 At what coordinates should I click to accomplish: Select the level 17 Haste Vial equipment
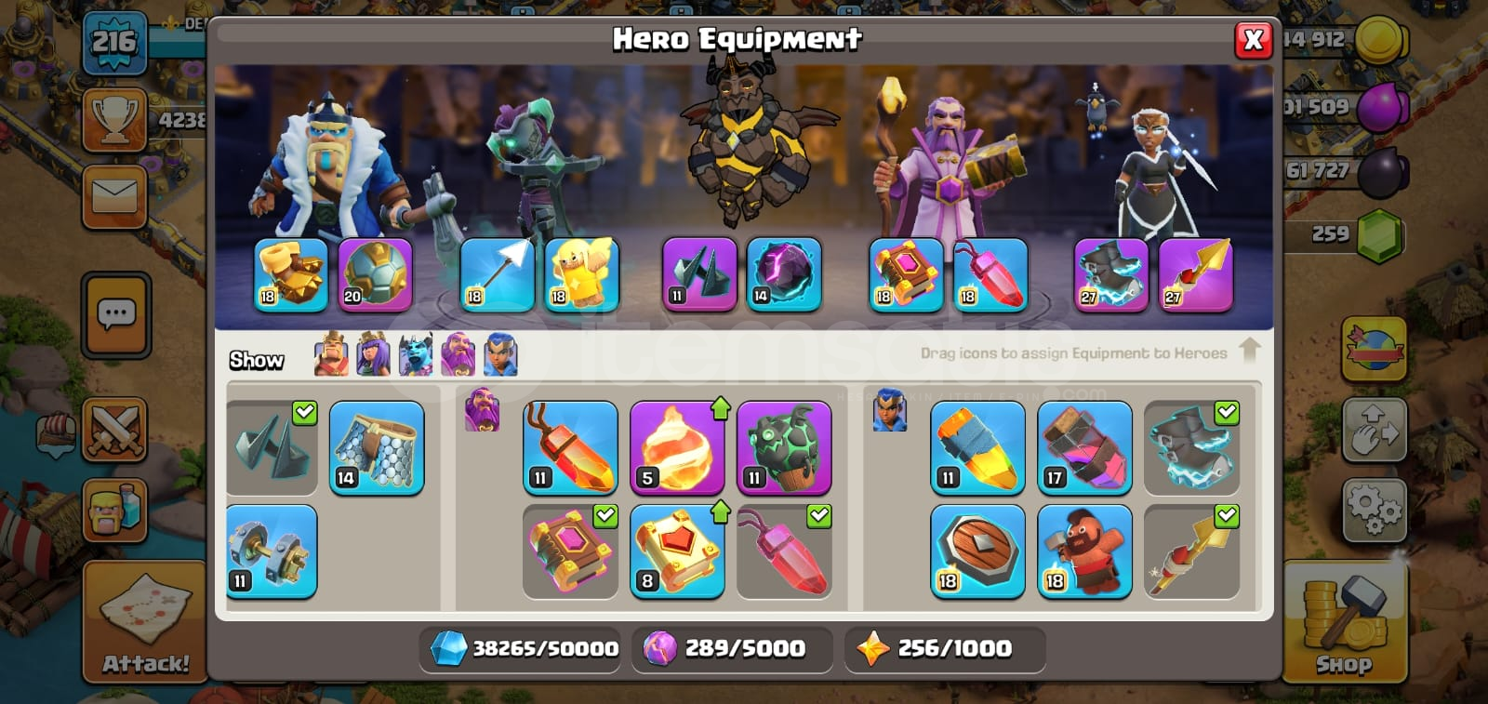(1084, 447)
